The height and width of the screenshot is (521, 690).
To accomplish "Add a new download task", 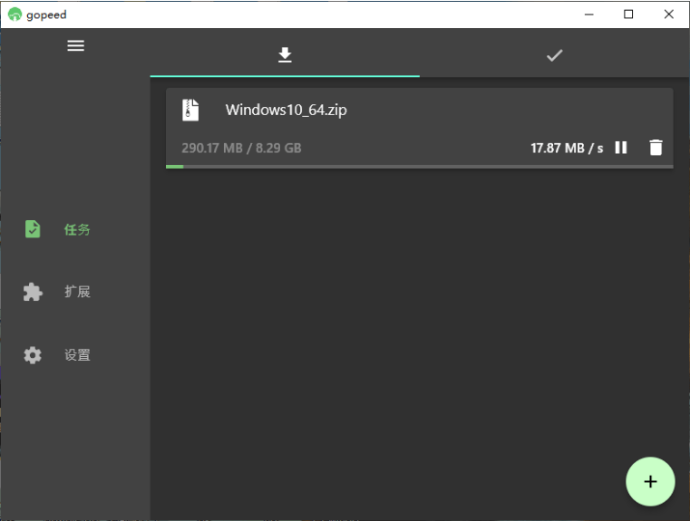I will pos(650,481).
